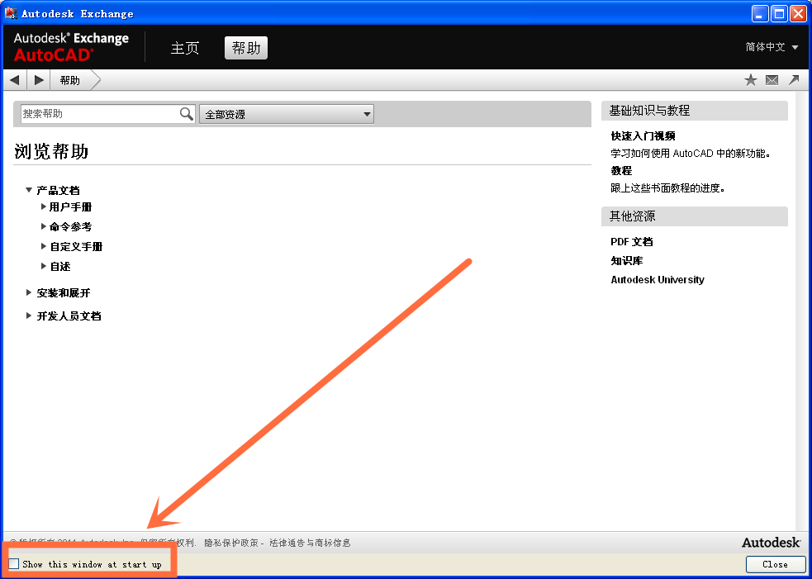Minimize the Autodesk Exchange window
Viewport: 812px width, 579px height.
760,13
